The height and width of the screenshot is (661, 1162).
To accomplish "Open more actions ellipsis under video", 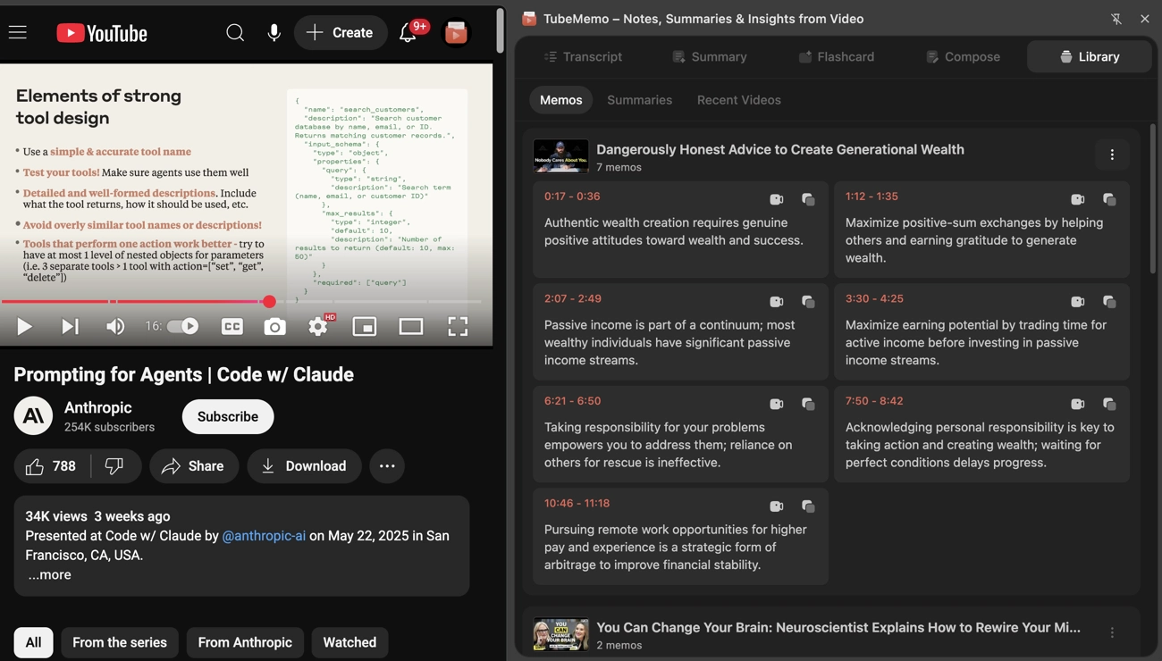I will tap(387, 466).
